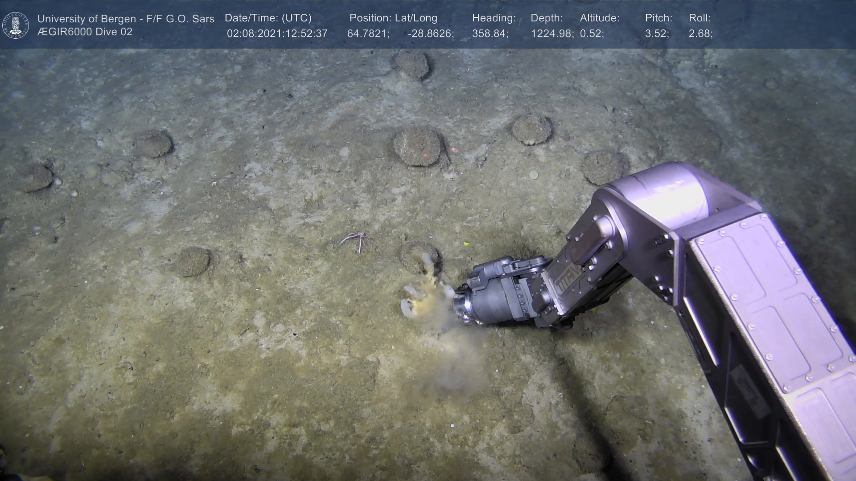Click the depth value 1224.98

tap(551, 34)
